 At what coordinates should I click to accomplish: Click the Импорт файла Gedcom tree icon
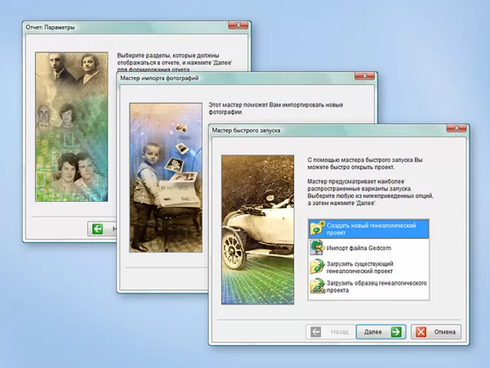pos(317,248)
